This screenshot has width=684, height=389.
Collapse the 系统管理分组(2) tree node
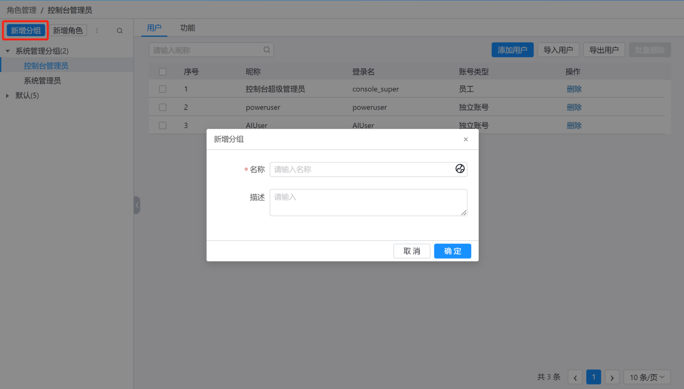click(8, 51)
